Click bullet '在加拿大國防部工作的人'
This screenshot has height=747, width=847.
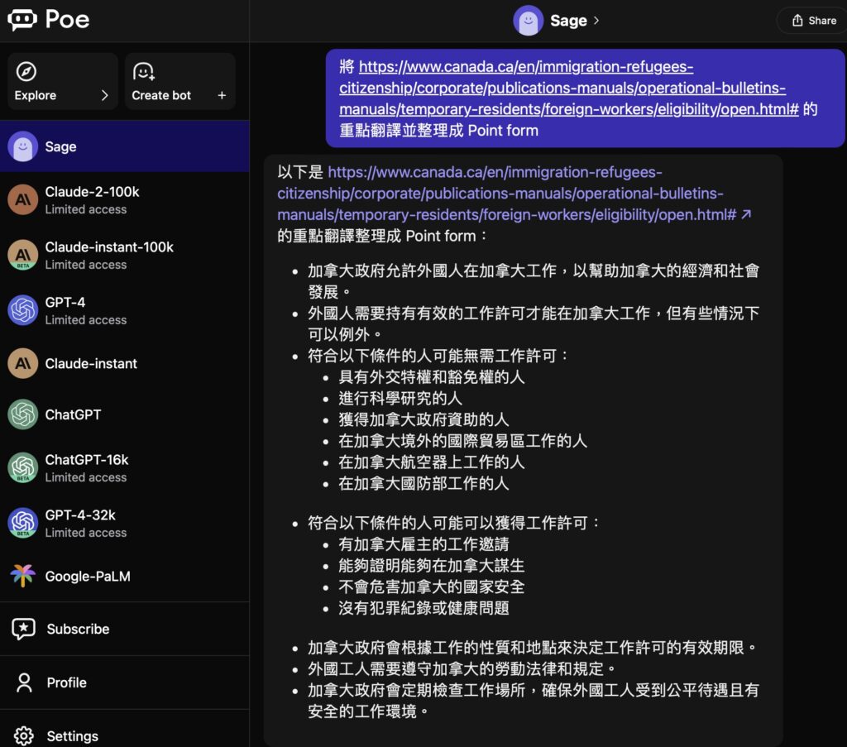pyautogui.click(x=423, y=483)
